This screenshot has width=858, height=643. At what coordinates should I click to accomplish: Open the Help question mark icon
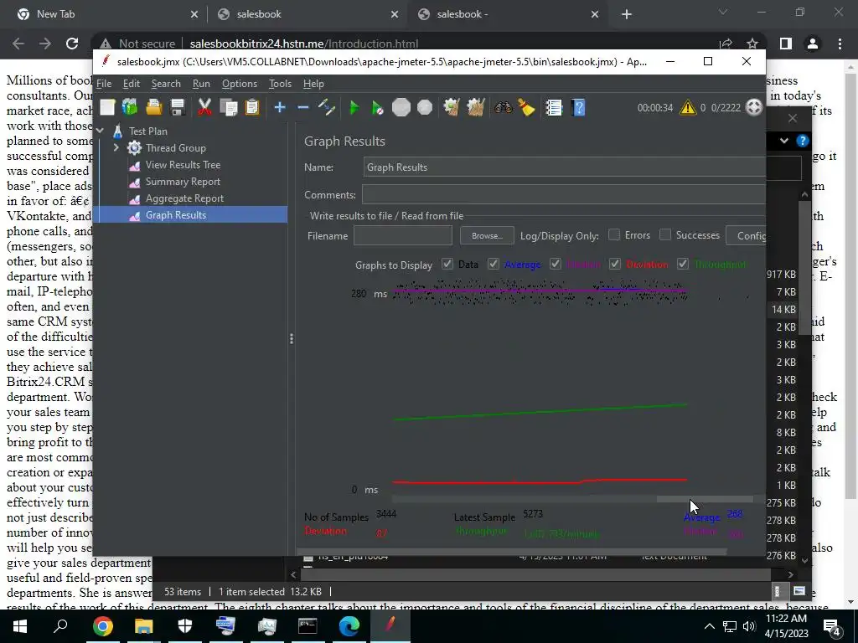578,107
